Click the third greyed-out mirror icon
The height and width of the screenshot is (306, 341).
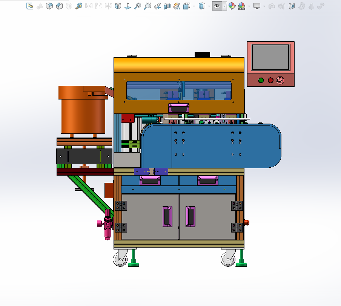[x=108, y=6]
